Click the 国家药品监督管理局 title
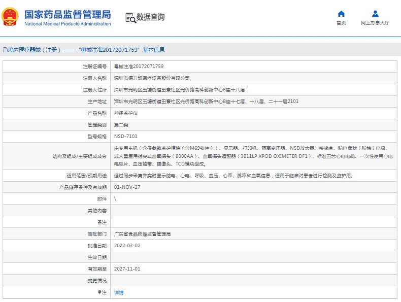 68,14
